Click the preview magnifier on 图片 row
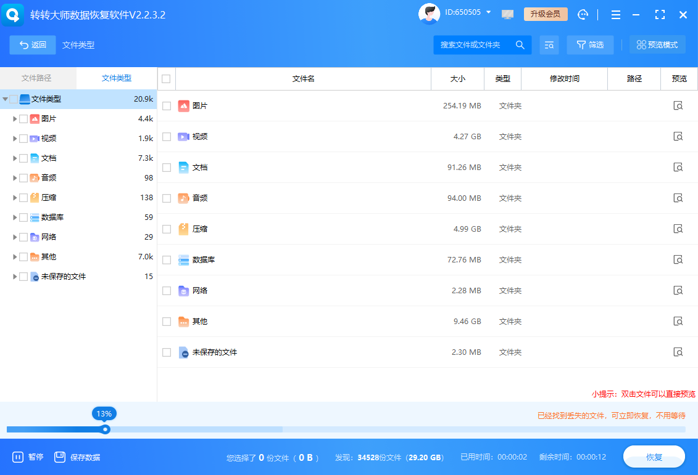 coord(679,105)
